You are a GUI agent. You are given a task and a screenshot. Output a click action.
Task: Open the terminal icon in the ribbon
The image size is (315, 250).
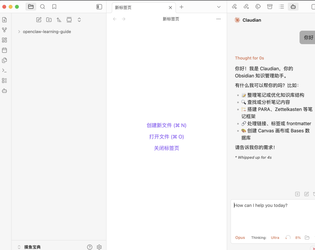[4, 70]
